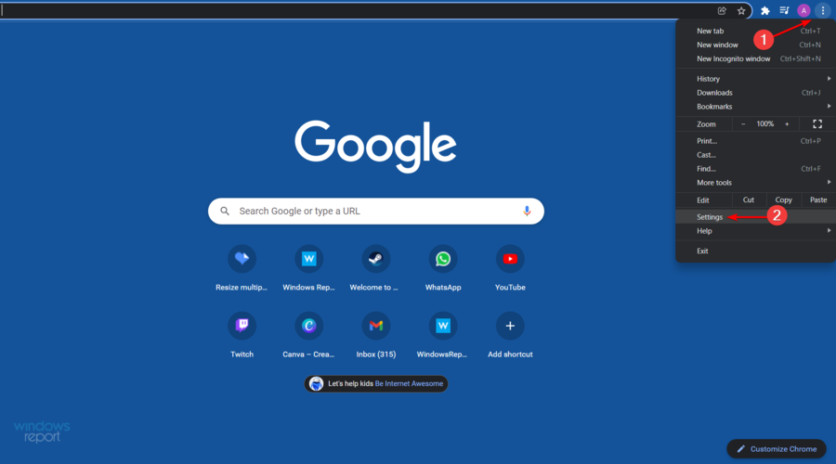The height and width of the screenshot is (464, 836).
Task: Increase zoom with the plus button
Action: pyautogui.click(x=787, y=124)
